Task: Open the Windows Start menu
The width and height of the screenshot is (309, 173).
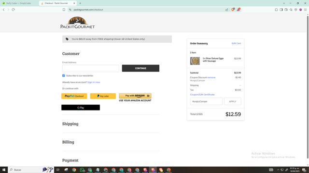Action: pyautogui.click(x=4, y=170)
